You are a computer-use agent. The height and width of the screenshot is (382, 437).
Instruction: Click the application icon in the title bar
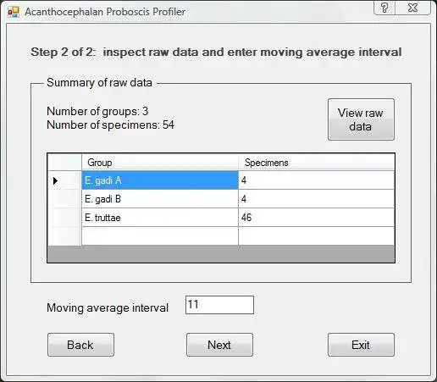14,12
